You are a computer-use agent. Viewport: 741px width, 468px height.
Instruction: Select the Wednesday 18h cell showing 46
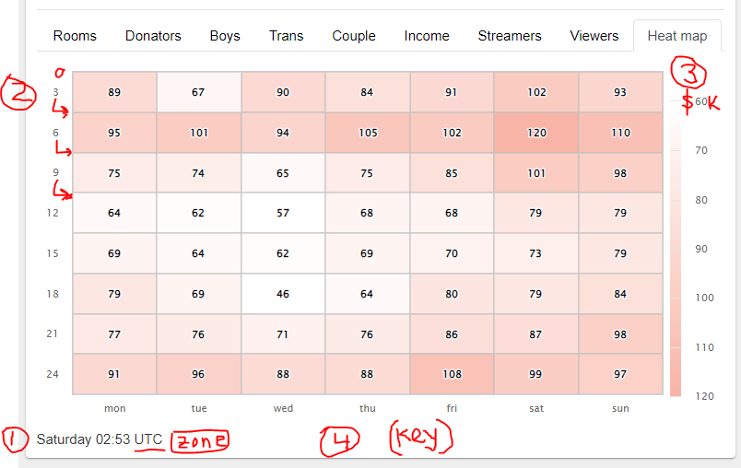coord(283,294)
